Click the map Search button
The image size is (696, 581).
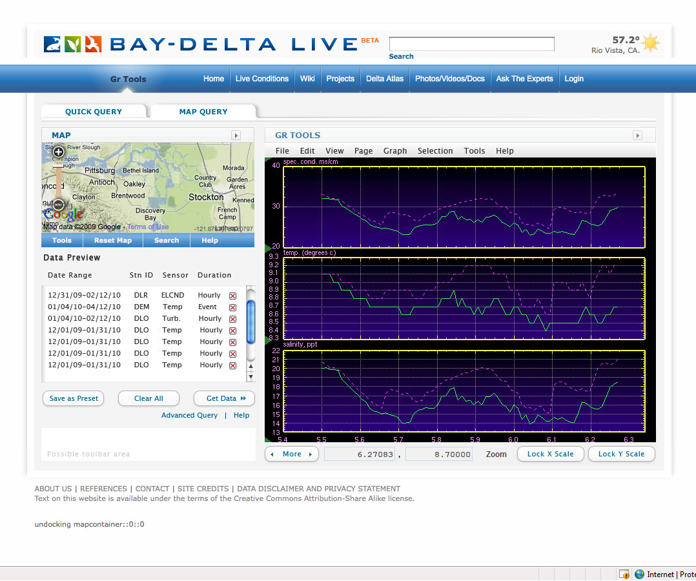(167, 240)
